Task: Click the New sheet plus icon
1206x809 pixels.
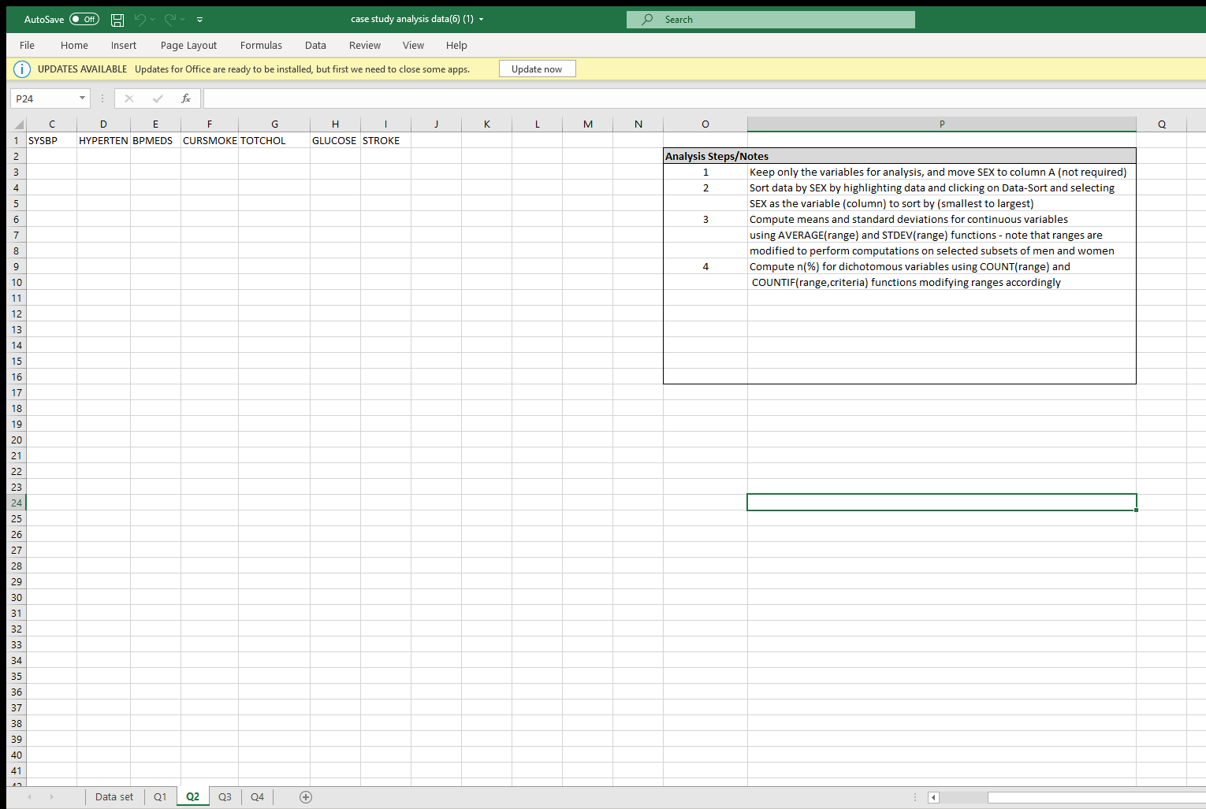Action: point(306,797)
